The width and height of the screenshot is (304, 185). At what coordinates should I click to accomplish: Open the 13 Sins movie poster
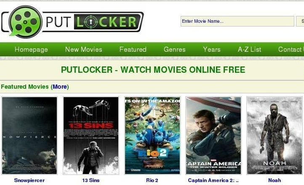click(x=91, y=135)
